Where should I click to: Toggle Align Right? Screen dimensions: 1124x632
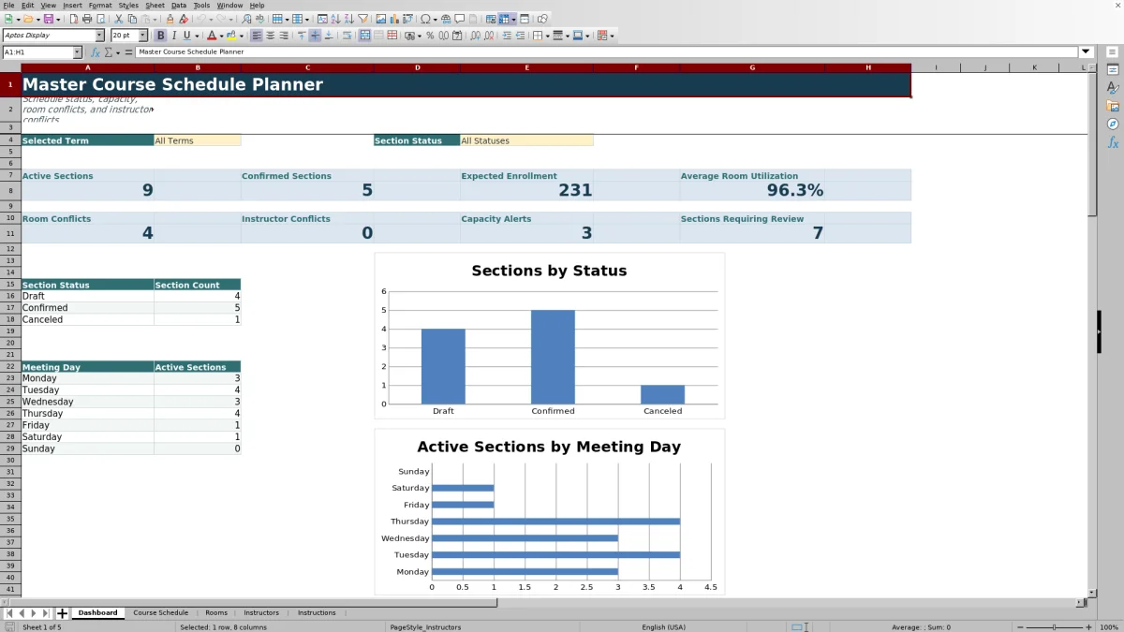(284, 36)
